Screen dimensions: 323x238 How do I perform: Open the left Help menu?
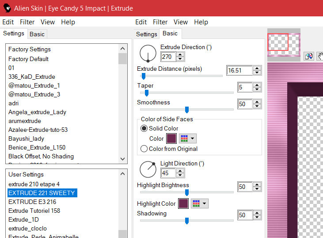(x=68, y=22)
